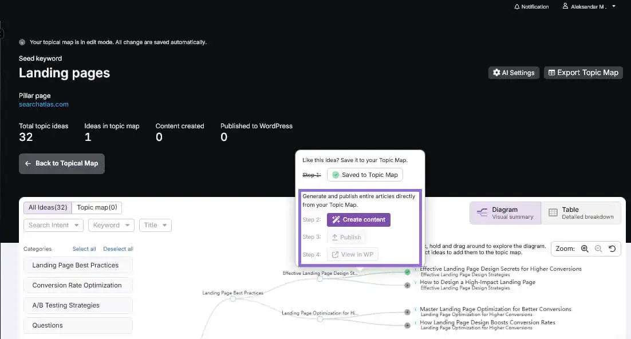Click the Zoom out magnifier icon
Viewport: 631px width, 339px height.
599,249
